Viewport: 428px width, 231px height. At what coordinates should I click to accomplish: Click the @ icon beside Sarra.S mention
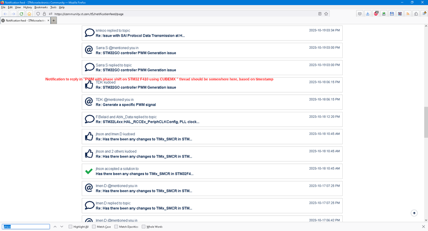[89, 50]
